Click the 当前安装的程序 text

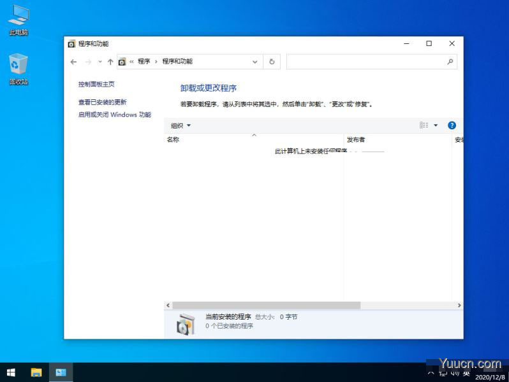click(228, 316)
